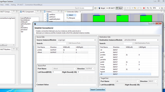This screenshot has height=92, width=165.
Task: Open Source Port Direction OUTPUT dropdown
Action: tap(94, 69)
